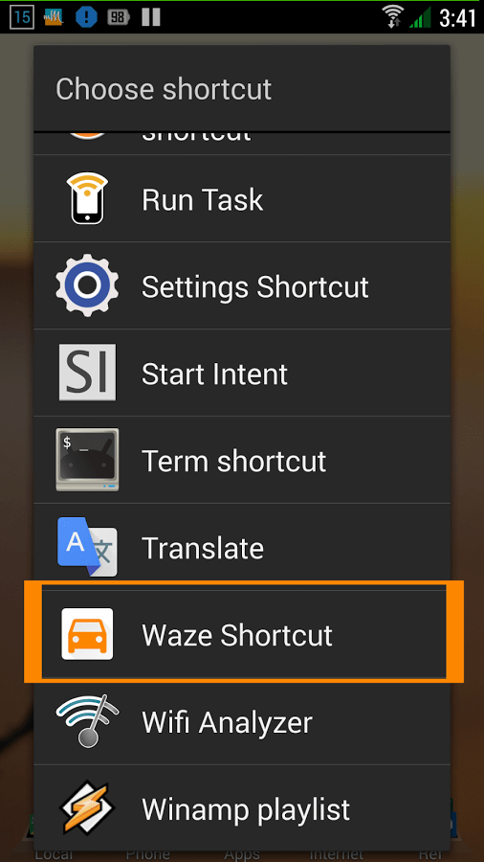The image size is (484, 862).
Task: Select the Settings Shortcut gear icon
Action: [87, 285]
